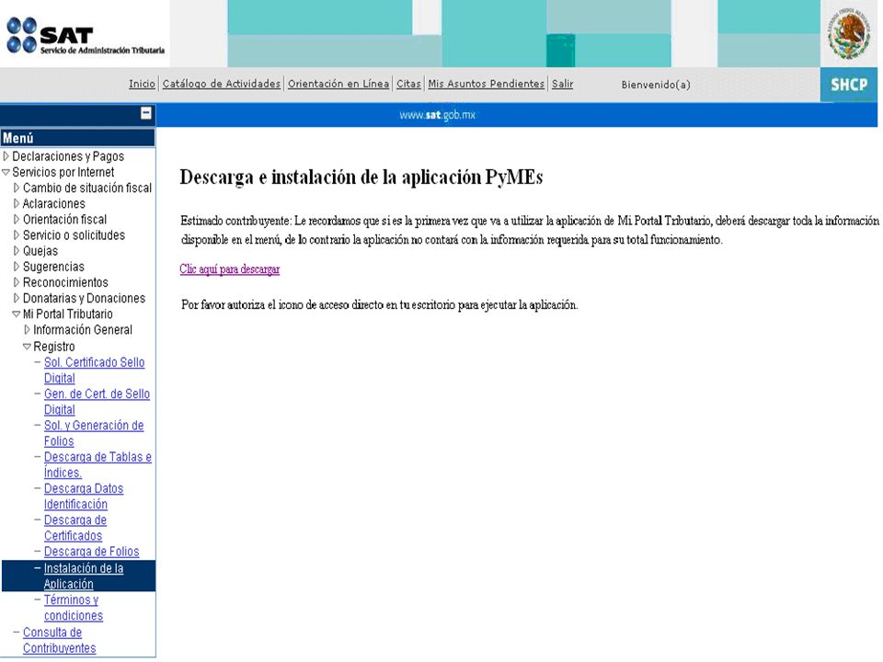Image resolution: width=883 pixels, height=662 pixels.
Task: Click the 'Reconocimientos' tree label
Action: 65,282
